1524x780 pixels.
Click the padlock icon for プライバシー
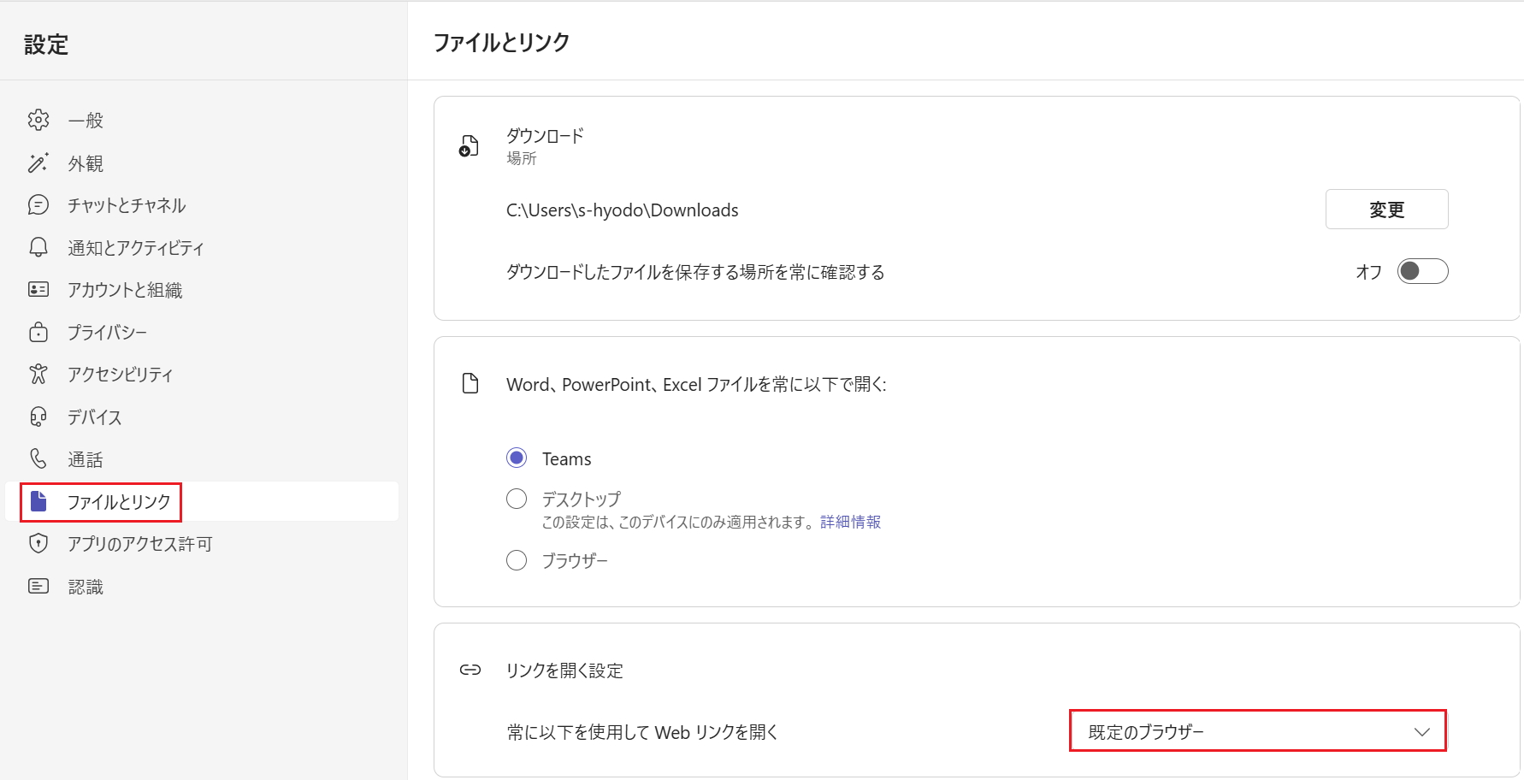coord(38,332)
